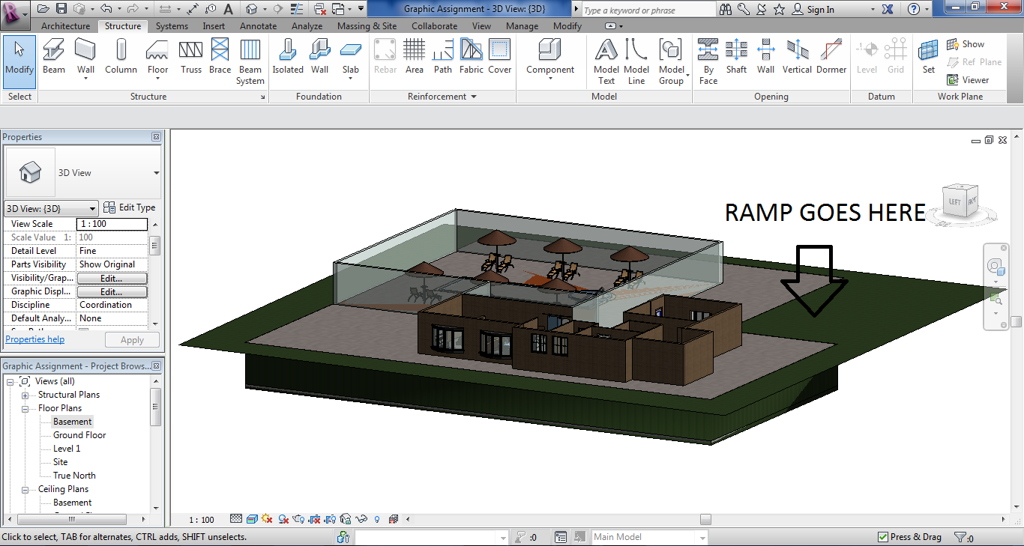The width and height of the screenshot is (1024, 546).
Task: Collapse the Floor Plans tree node
Action: pos(25,409)
